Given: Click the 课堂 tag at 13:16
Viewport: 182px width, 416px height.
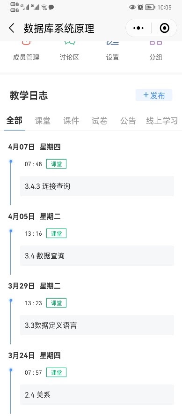Looking at the screenshot, I should click(x=56, y=233).
